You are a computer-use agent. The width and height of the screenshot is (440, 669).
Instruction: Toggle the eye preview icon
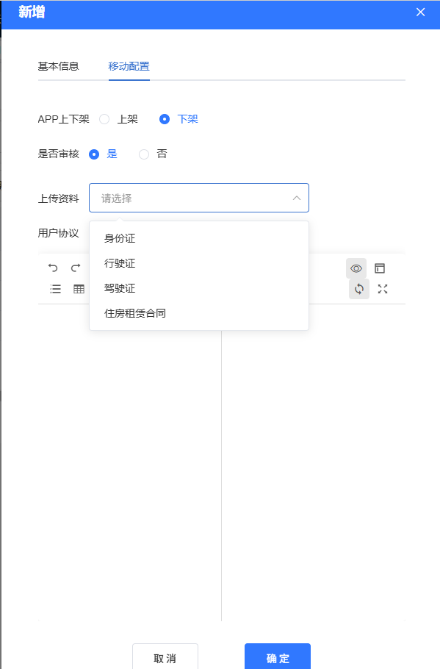coord(356,268)
